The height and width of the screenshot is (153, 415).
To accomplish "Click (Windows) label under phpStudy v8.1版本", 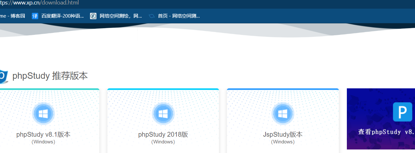I will pyautogui.click(x=43, y=142).
